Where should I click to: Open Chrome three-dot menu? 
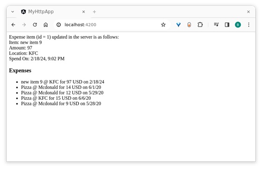[x=248, y=25]
